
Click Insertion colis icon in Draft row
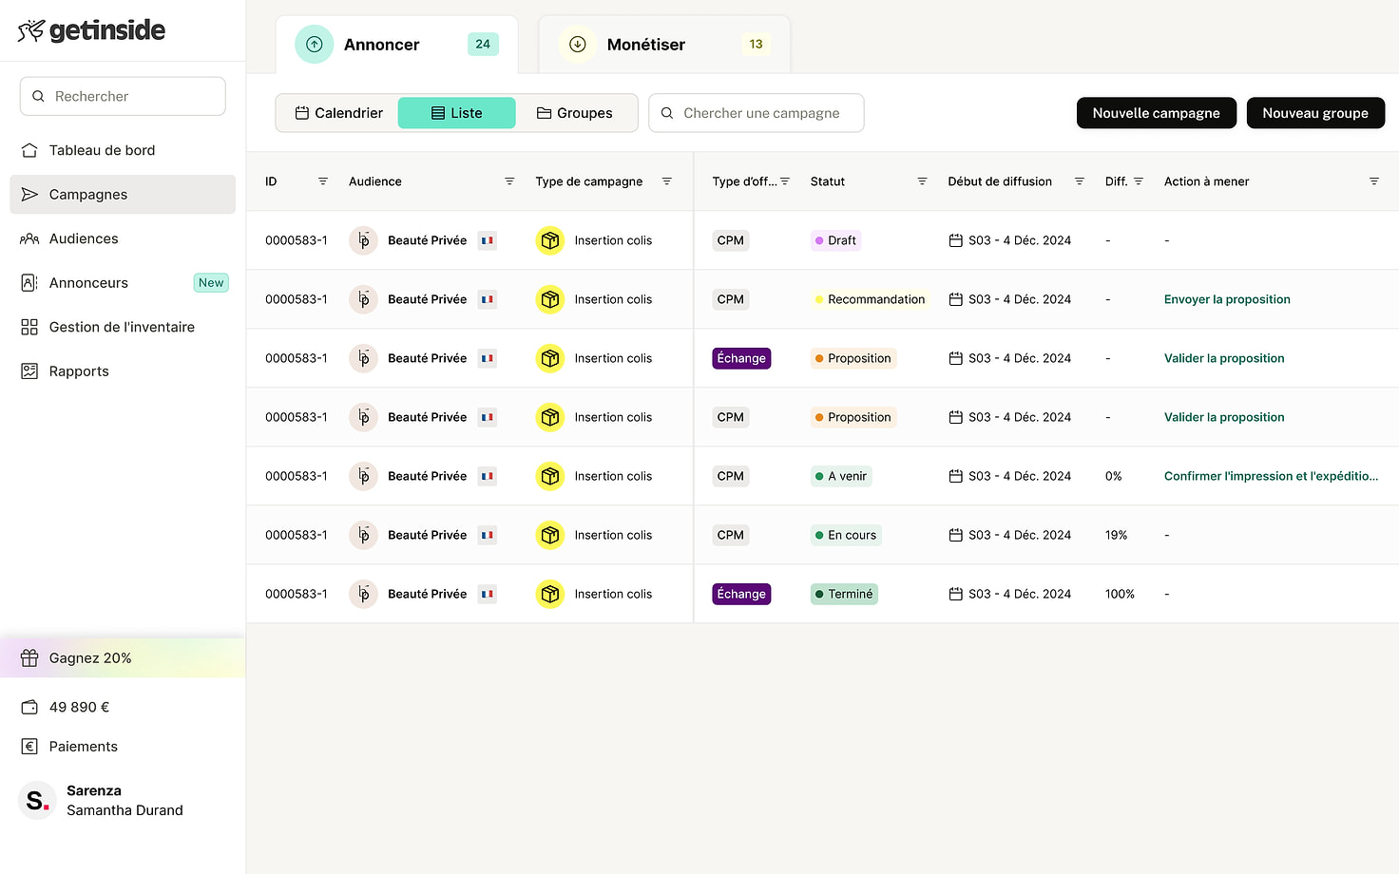click(550, 240)
